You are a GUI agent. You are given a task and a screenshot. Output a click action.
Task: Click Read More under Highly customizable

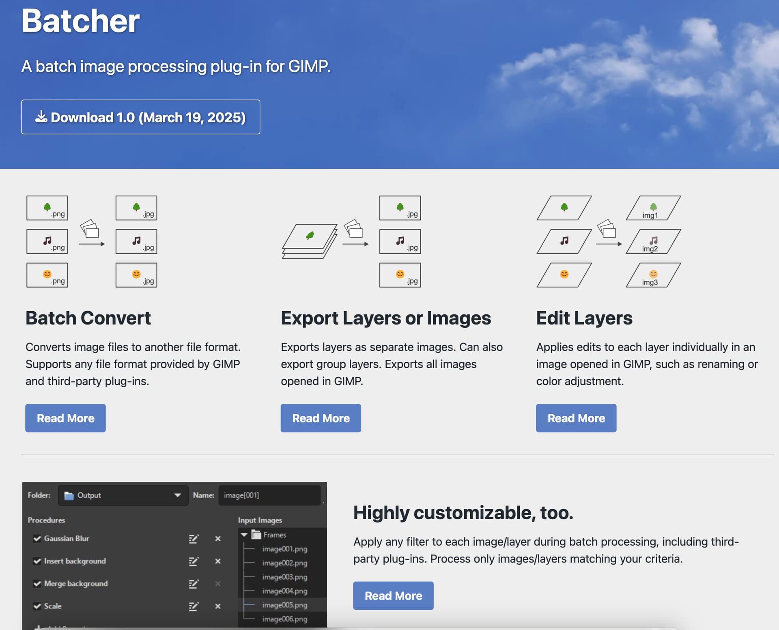[x=393, y=596]
